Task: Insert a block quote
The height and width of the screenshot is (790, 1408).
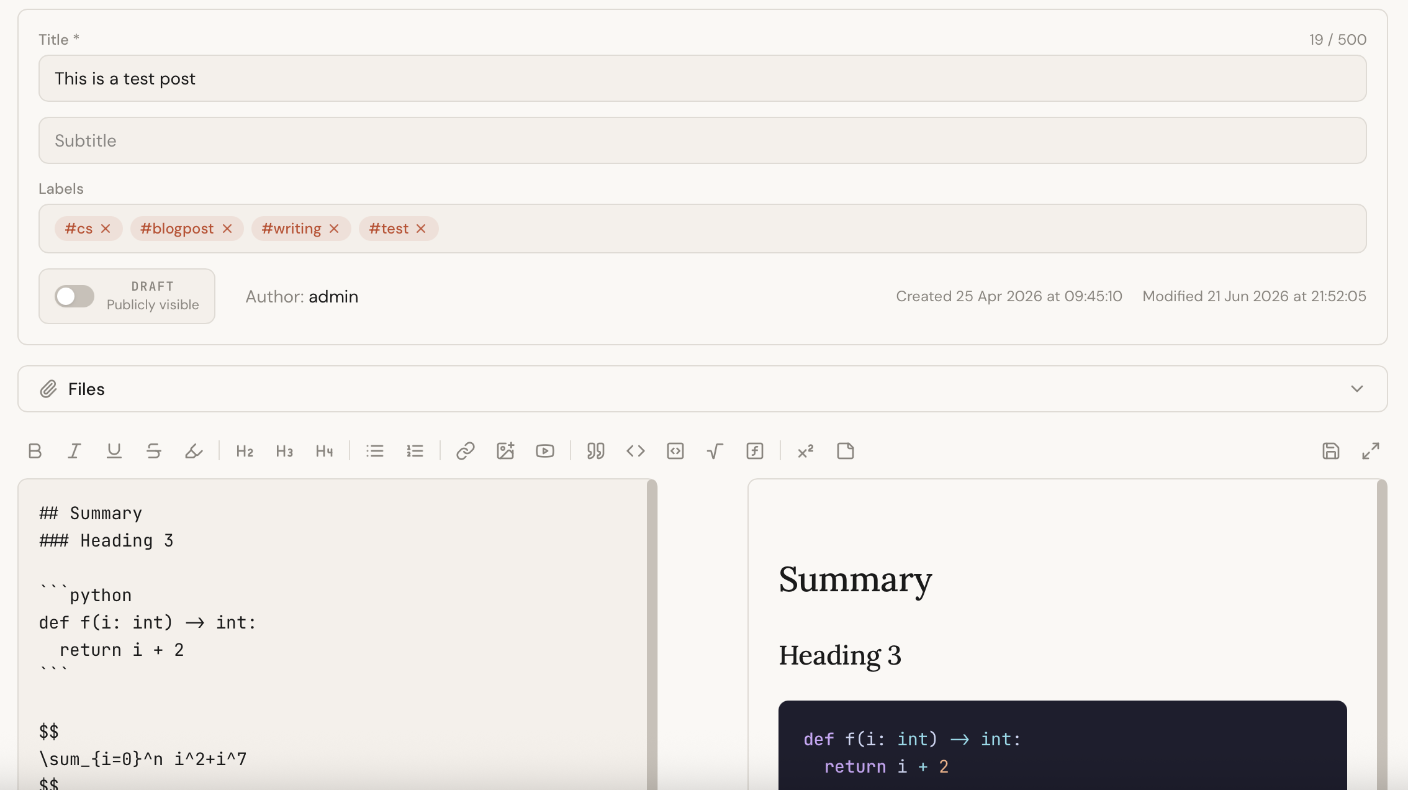Action: click(x=596, y=451)
